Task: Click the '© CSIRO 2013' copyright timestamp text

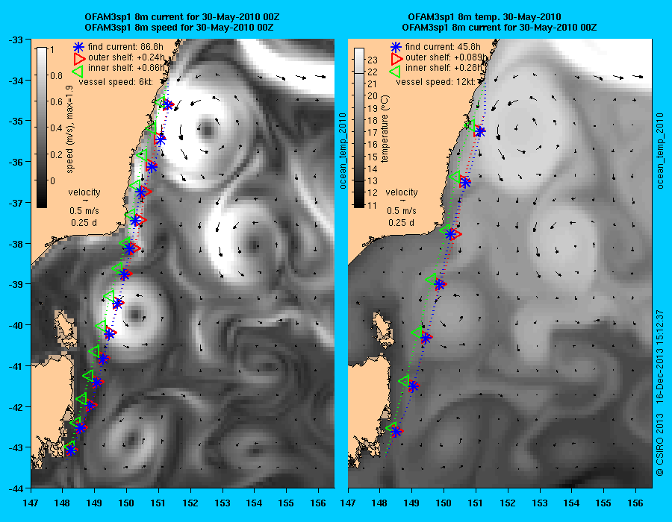Action: pos(660,393)
